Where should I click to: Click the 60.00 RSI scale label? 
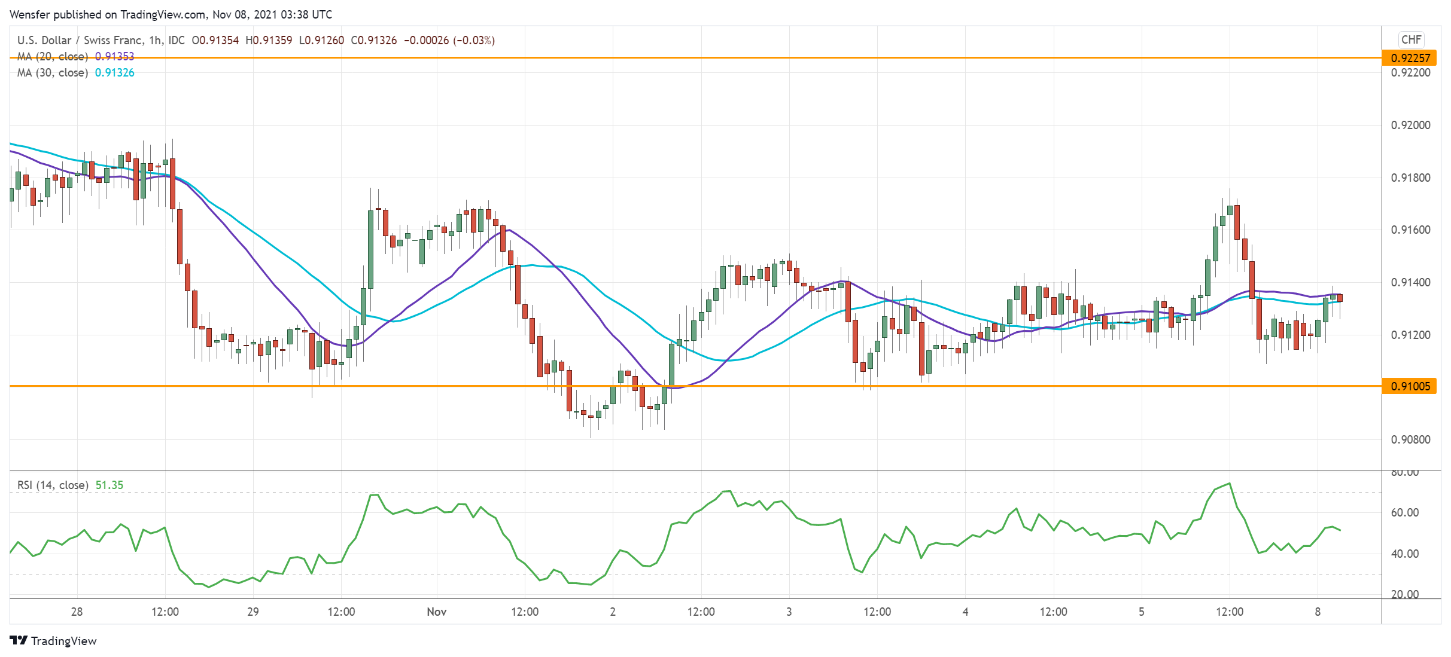tap(1404, 512)
